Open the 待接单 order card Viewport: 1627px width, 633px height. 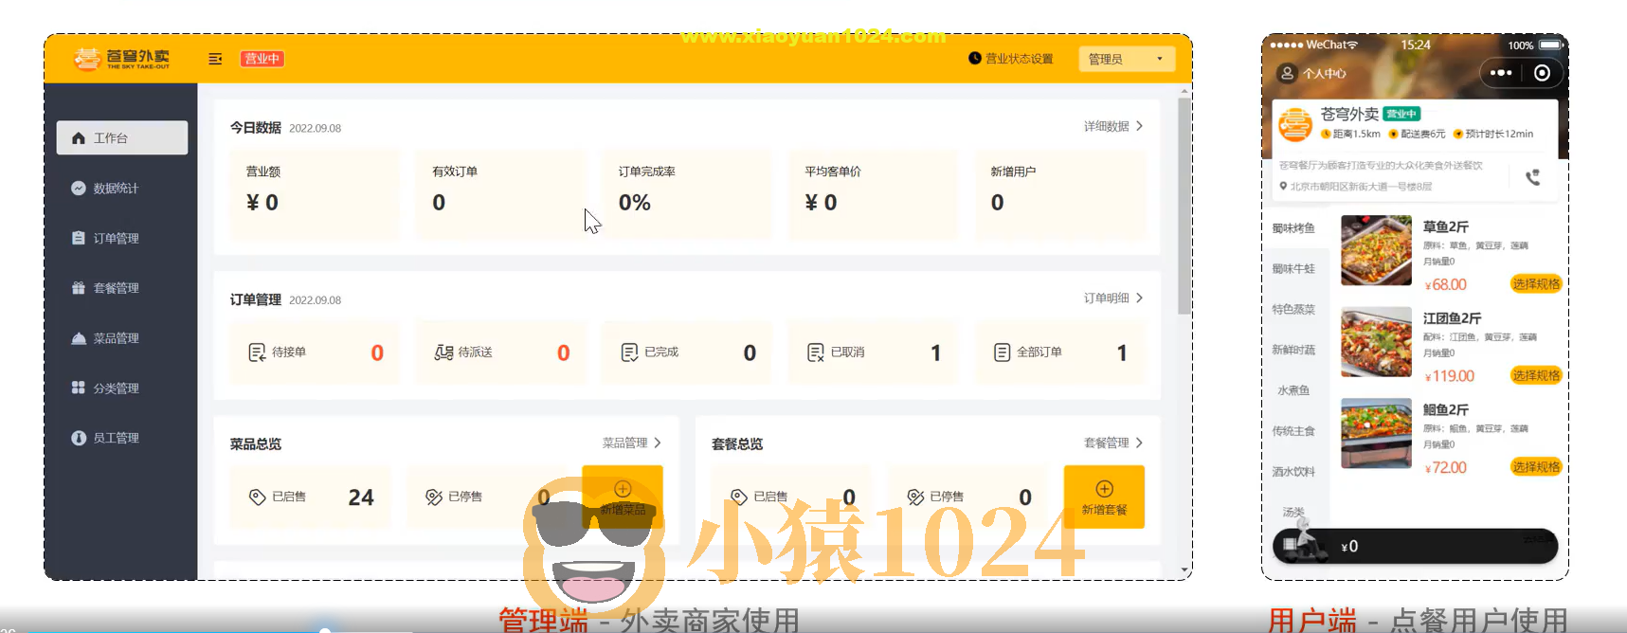coord(315,353)
